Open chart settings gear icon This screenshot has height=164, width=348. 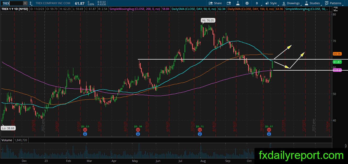247,3
